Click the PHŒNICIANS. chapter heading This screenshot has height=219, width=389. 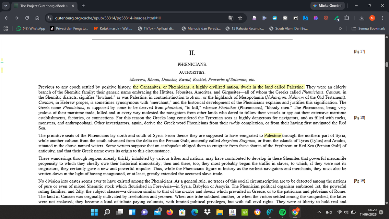(192, 65)
